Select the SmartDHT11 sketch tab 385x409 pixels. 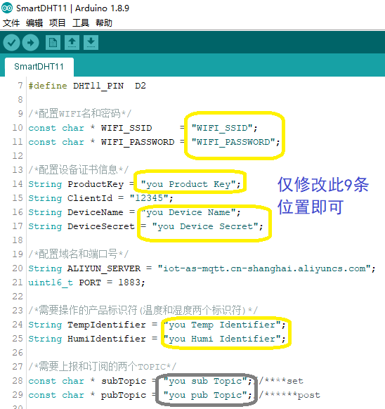click(39, 67)
